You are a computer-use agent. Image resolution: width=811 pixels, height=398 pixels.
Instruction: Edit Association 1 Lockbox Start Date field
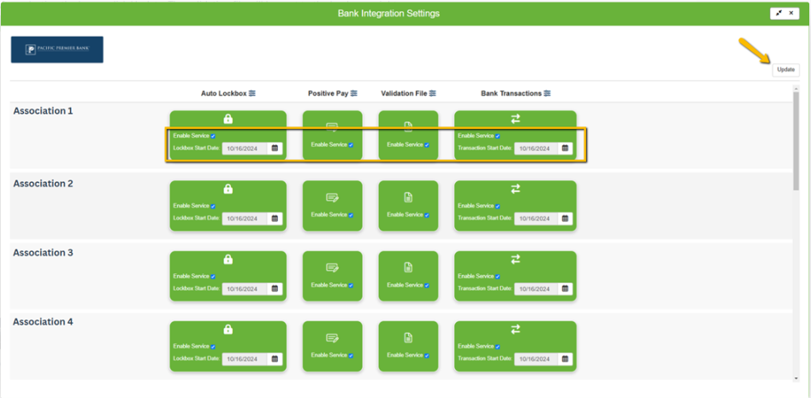pyautogui.click(x=245, y=148)
